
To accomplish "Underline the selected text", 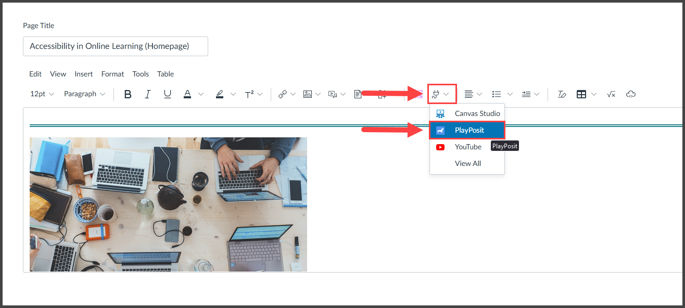I will (x=167, y=94).
